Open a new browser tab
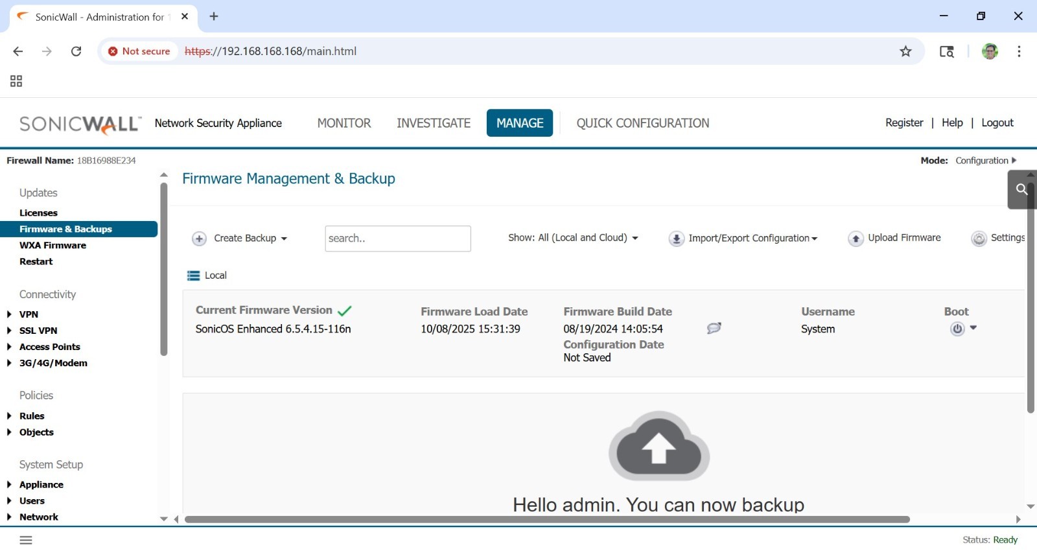This screenshot has height=551, width=1037. tap(214, 16)
